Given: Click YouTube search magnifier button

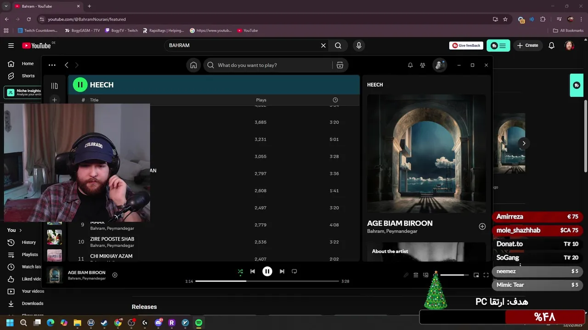Looking at the screenshot, I should 338,45.
